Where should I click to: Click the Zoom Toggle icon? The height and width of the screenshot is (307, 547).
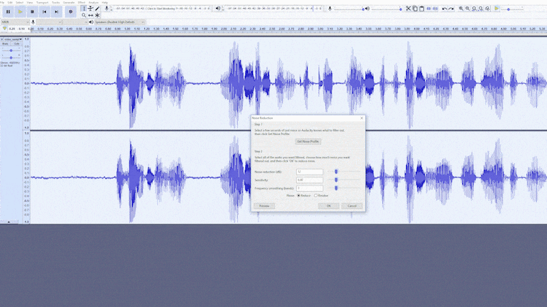point(488,8)
